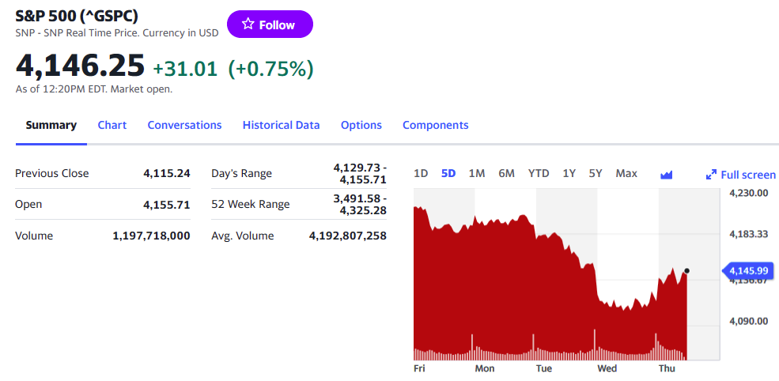Change the chart type using area-chart icon
Viewport: 779px width, 381px height.
(x=666, y=174)
